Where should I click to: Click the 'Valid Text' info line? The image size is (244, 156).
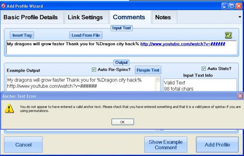click(x=174, y=83)
